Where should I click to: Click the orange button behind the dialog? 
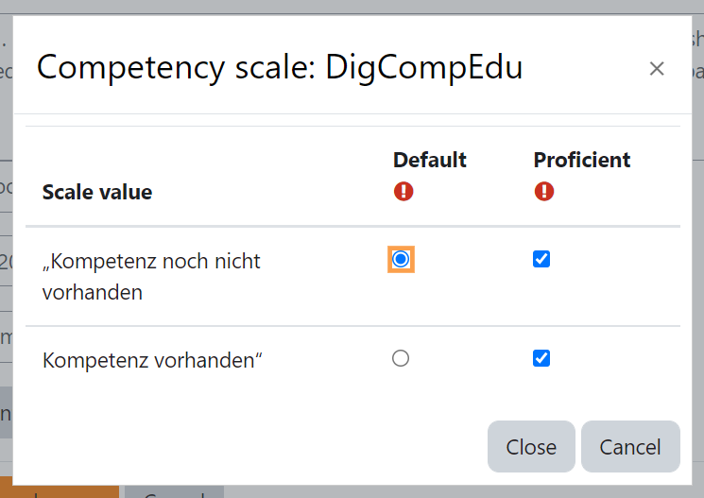pyautogui.click(x=60, y=491)
